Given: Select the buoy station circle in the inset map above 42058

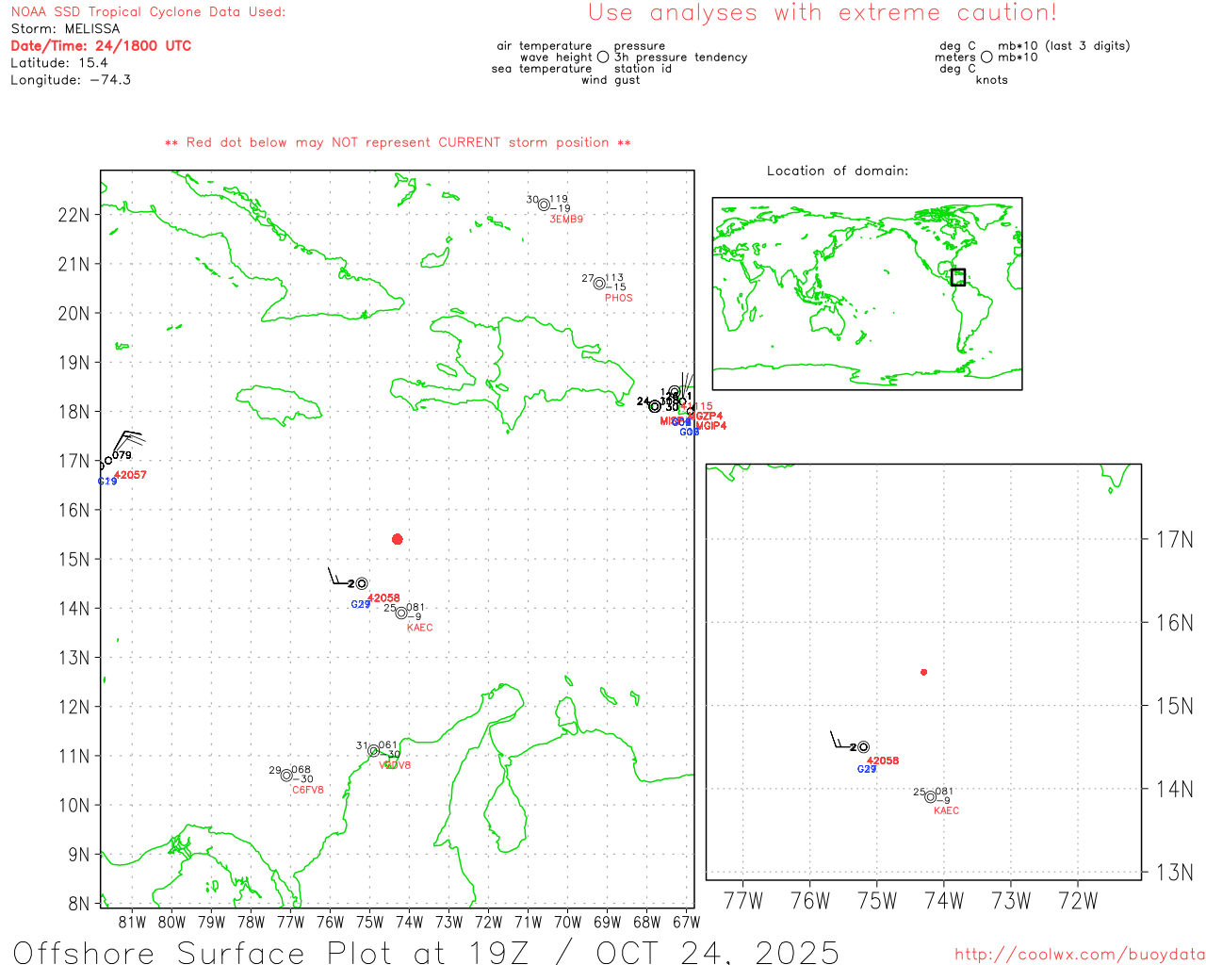Looking at the screenshot, I should [x=863, y=746].
